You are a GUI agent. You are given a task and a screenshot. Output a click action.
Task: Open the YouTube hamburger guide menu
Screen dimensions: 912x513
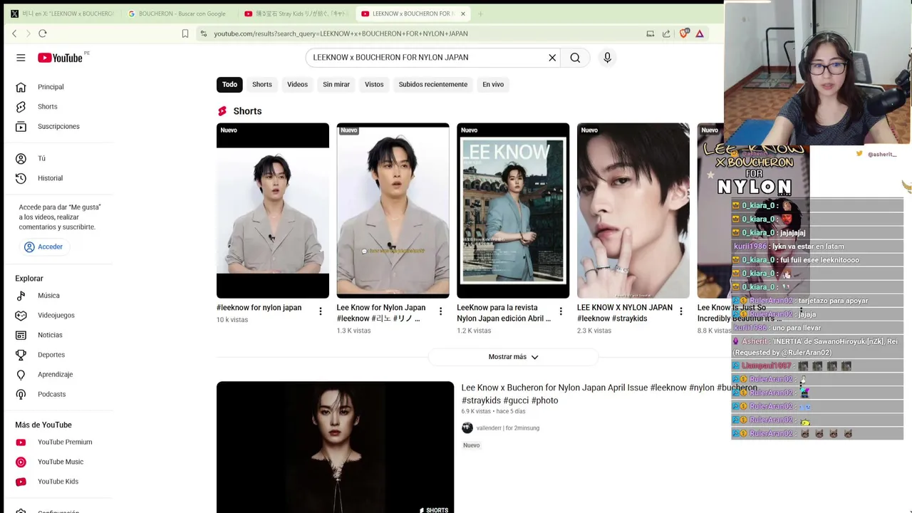pyautogui.click(x=21, y=58)
